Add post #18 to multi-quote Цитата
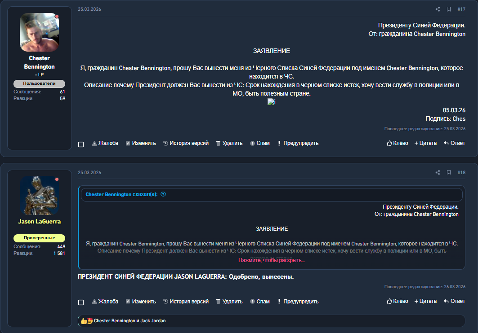Screen dimensions: 478x333 pos(425,301)
